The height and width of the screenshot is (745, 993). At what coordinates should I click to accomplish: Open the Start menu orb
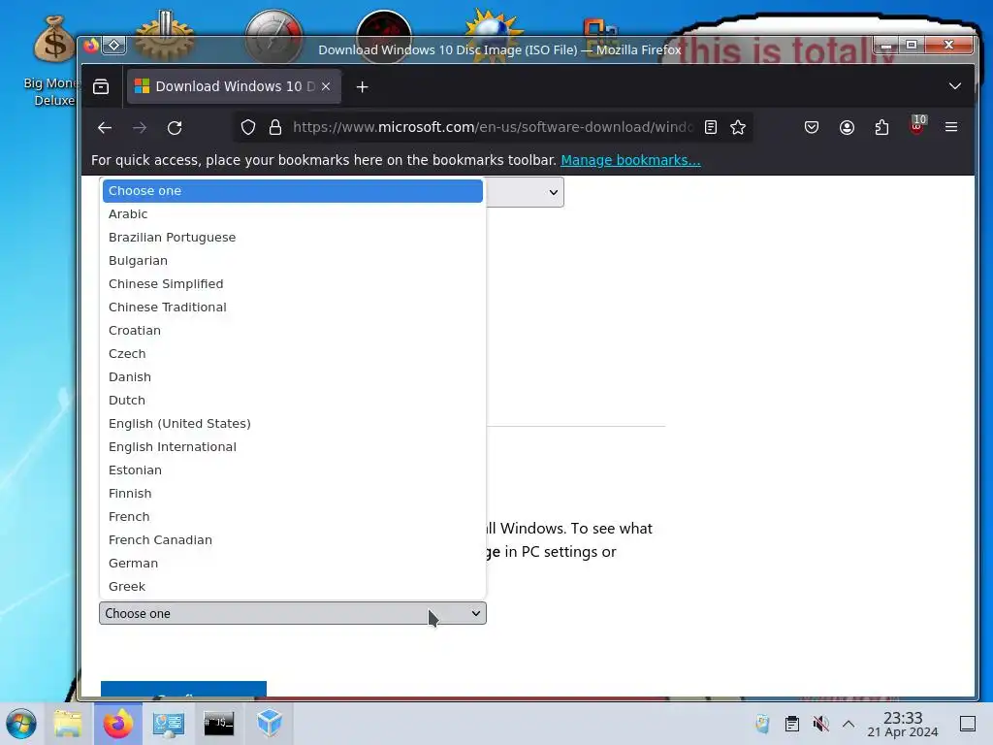tap(21, 724)
